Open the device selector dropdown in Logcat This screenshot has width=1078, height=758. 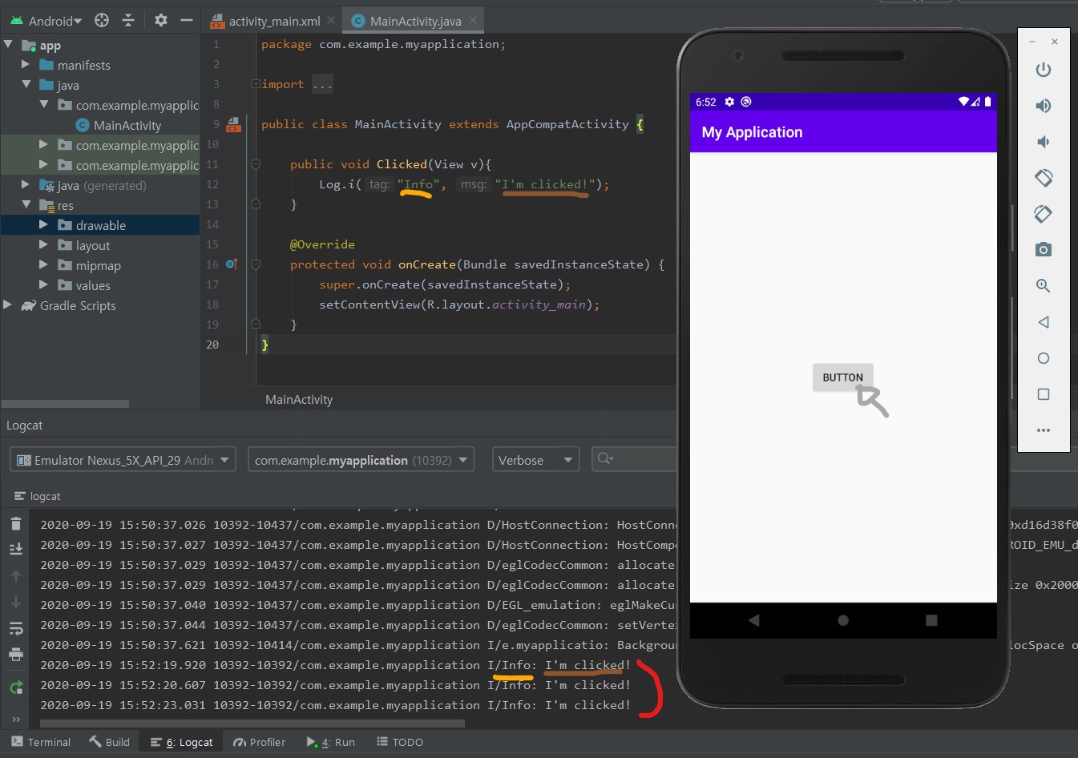(x=123, y=460)
